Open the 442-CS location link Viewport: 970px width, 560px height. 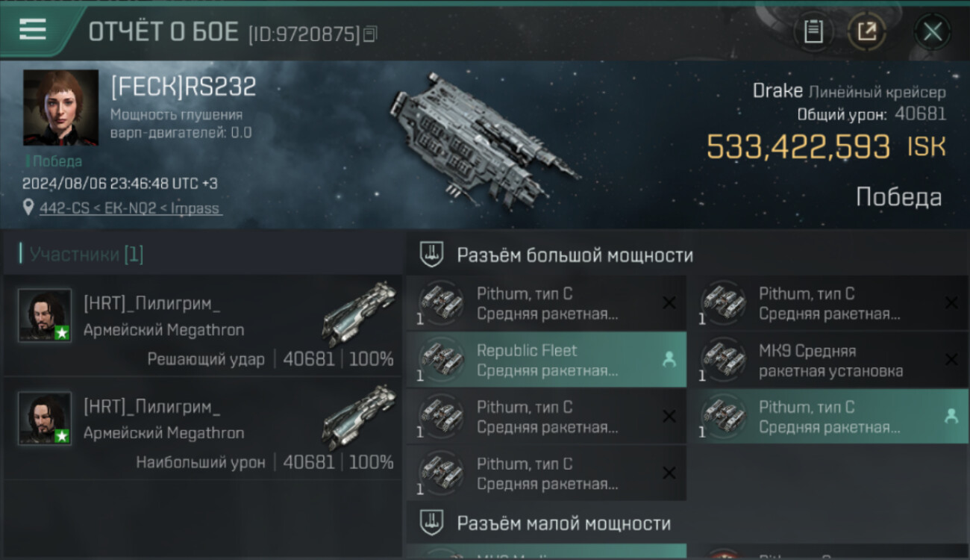[x=130, y=208]
